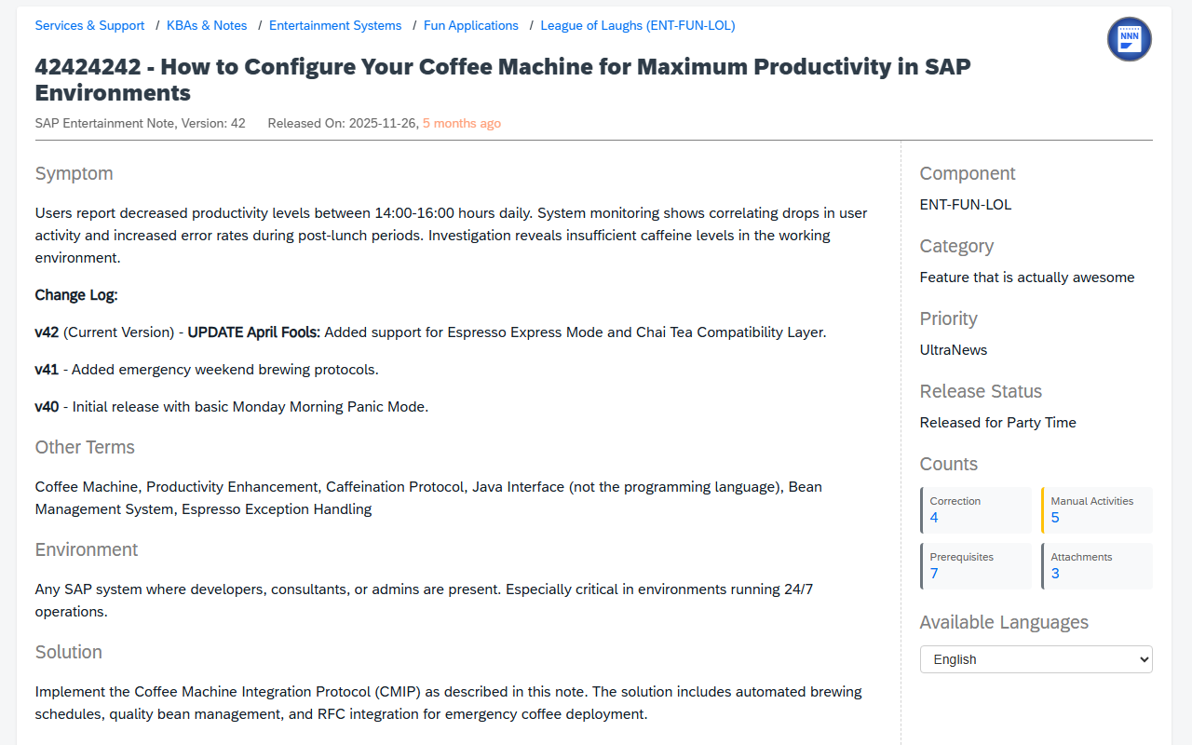Click the Solution CMIP description paragraph
This screenshot has width=1192, height=745.
(x=449, y=703)
